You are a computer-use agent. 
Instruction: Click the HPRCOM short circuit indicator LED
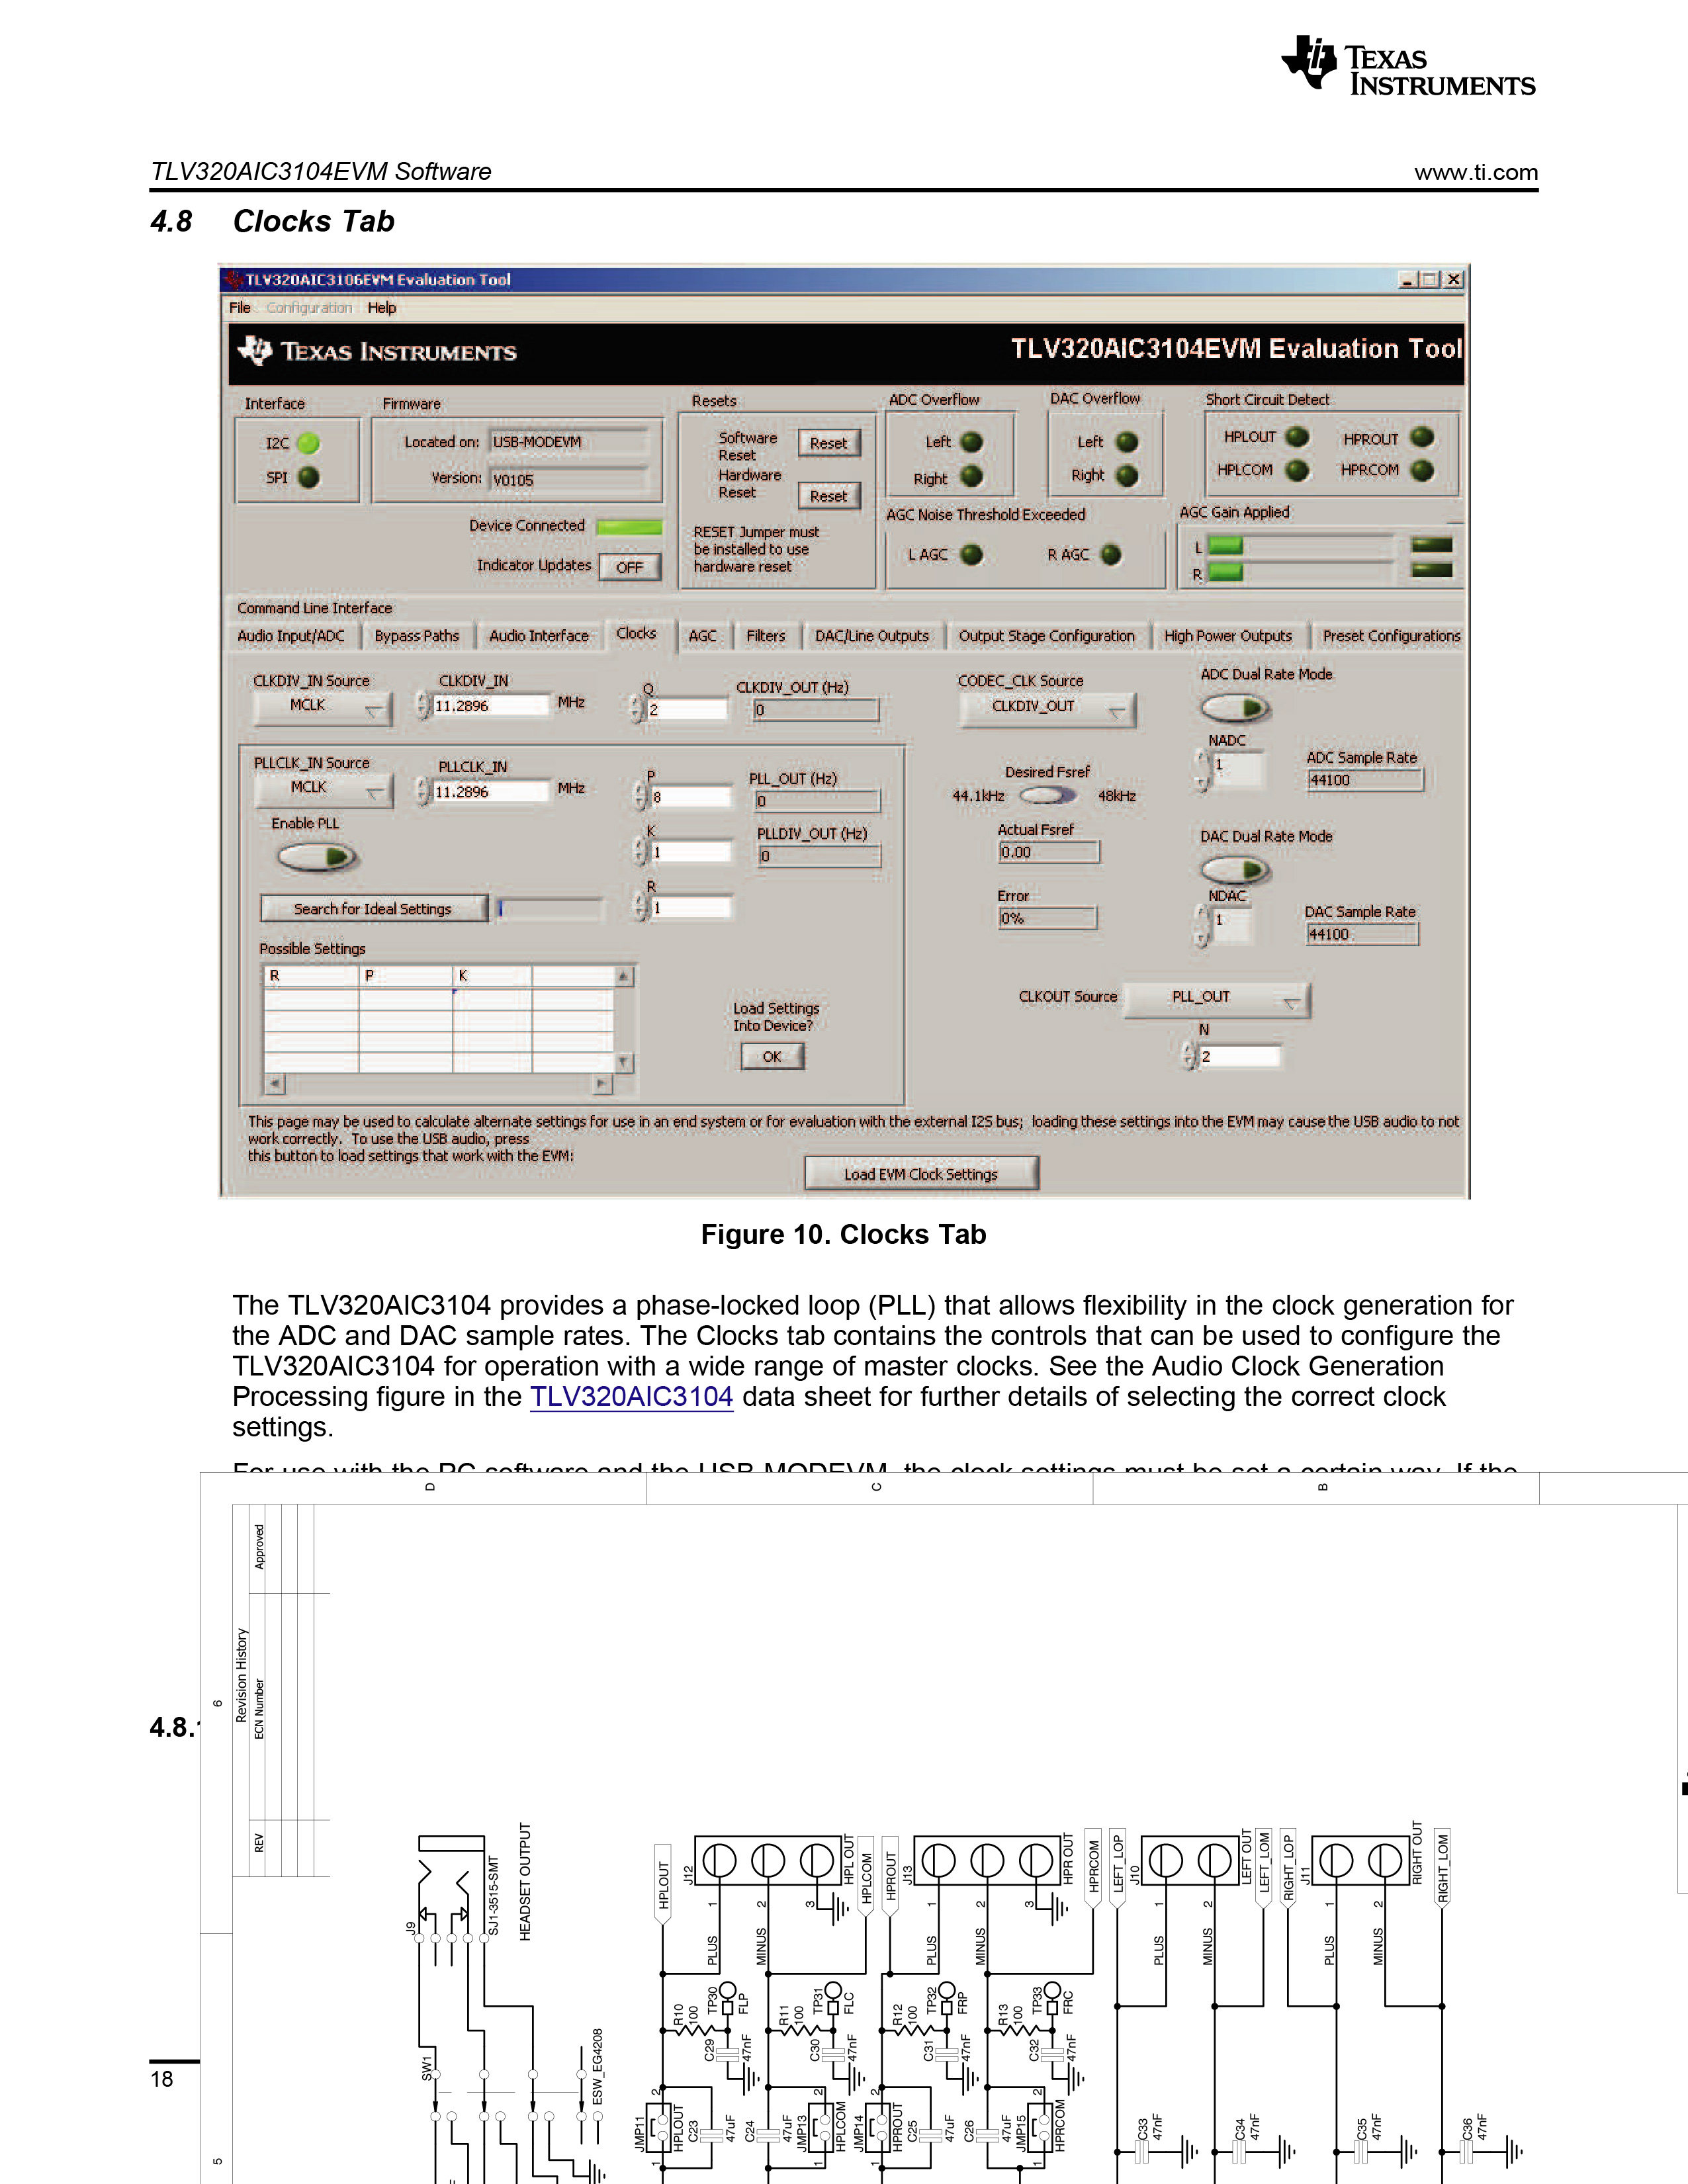[1422, 470]
